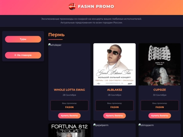Viewport: 183px width, 137px height.
Task: Select the CUPSIZE event title
Action: click(160, 90)
